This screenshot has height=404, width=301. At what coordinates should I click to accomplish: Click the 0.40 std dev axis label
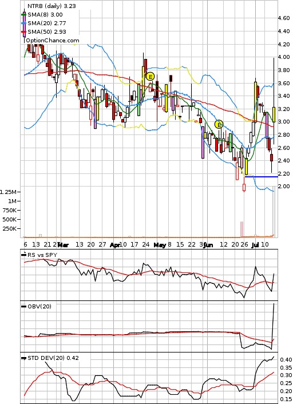click(286, 360)
